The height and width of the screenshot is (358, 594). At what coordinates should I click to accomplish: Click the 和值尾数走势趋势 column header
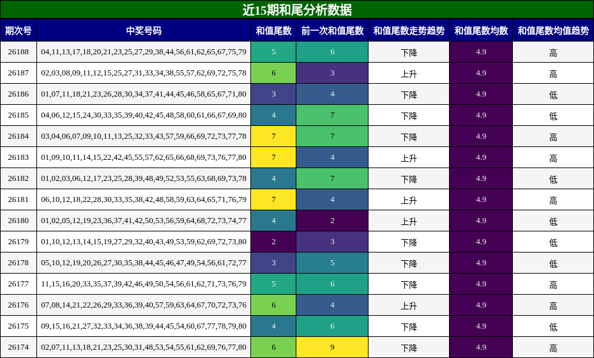tap(409, 30)
